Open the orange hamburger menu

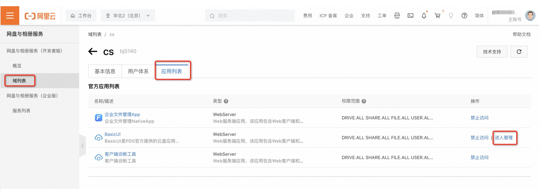click(x=10, y=15)
